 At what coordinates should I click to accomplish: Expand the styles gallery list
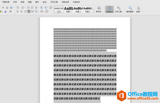point(94,12)
